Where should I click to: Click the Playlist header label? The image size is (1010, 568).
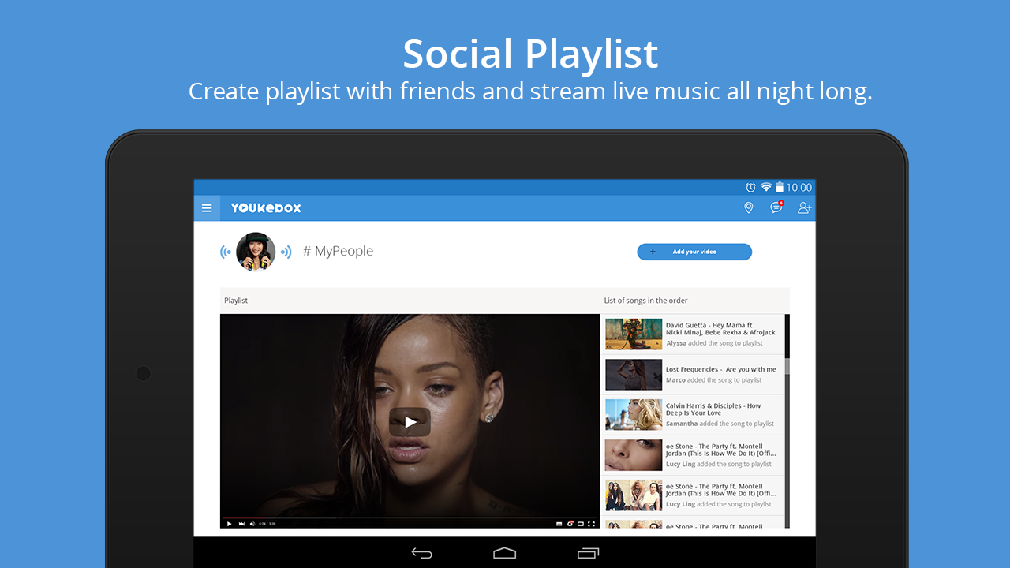236,301
